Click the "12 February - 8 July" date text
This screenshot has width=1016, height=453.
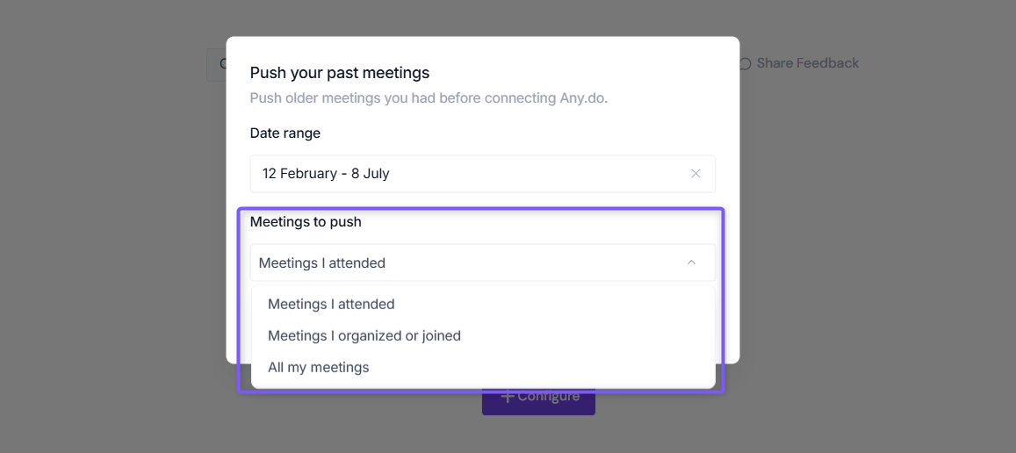pos(325,174)
